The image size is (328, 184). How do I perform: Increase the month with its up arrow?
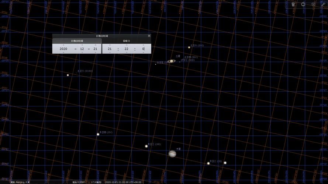pyautogui.click(x=82, y=45)
